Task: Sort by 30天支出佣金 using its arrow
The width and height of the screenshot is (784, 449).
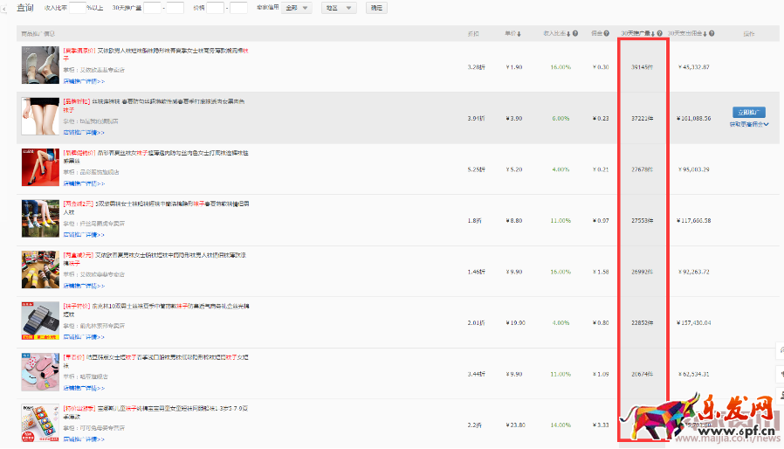Action: click(x=705, y=34)
